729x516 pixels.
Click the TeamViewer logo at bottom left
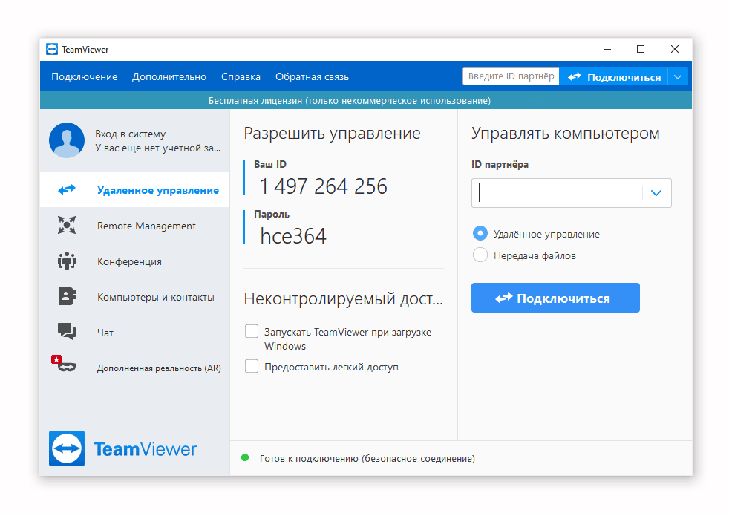[x=67, y=448]
